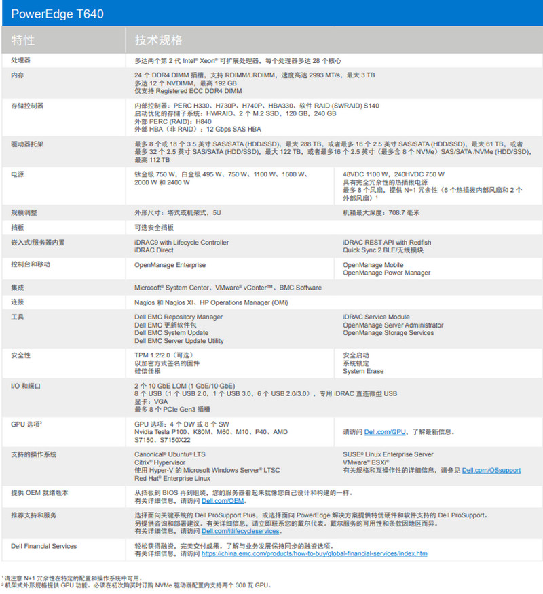Click the text OpenManage Enterprise
This screenshot has height=594, width=543.
(170, 265)
